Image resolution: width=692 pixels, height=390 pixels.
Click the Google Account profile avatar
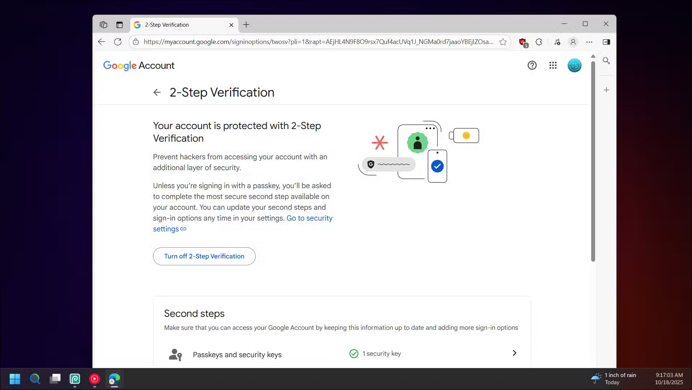click(x=574, y=65)
